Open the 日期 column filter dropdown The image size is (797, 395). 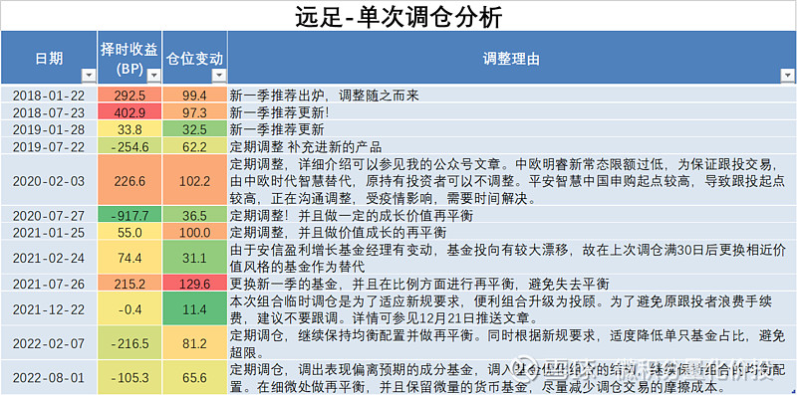89,77
